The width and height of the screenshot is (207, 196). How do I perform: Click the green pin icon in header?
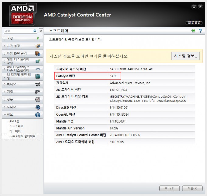point(192,31)
